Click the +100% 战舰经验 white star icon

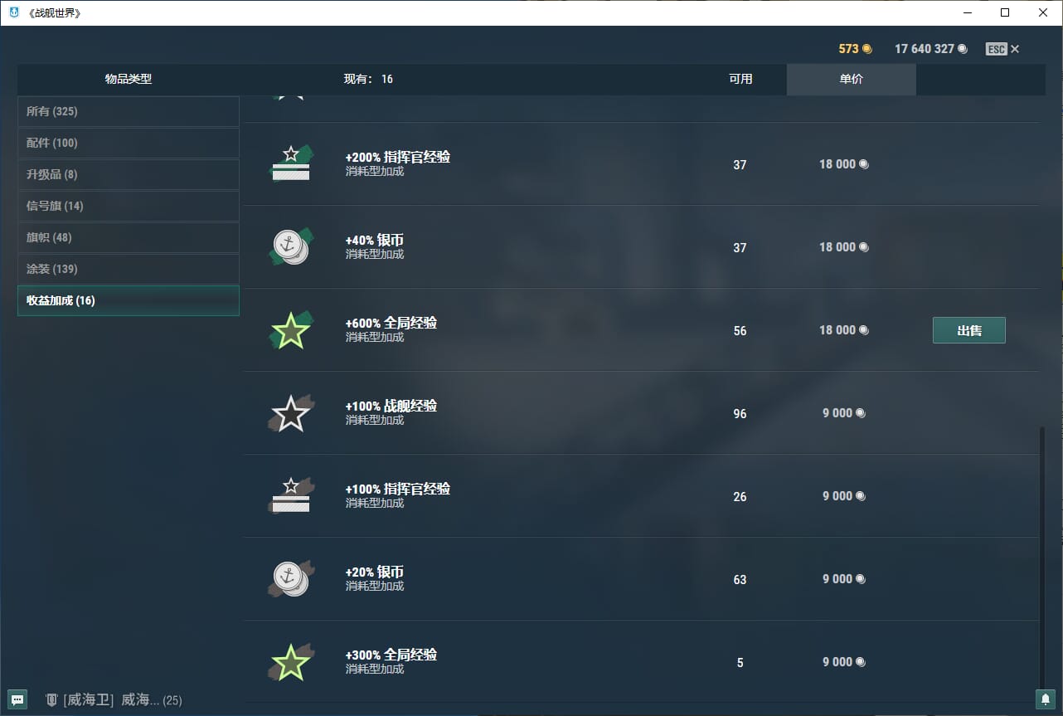[290, 413]
